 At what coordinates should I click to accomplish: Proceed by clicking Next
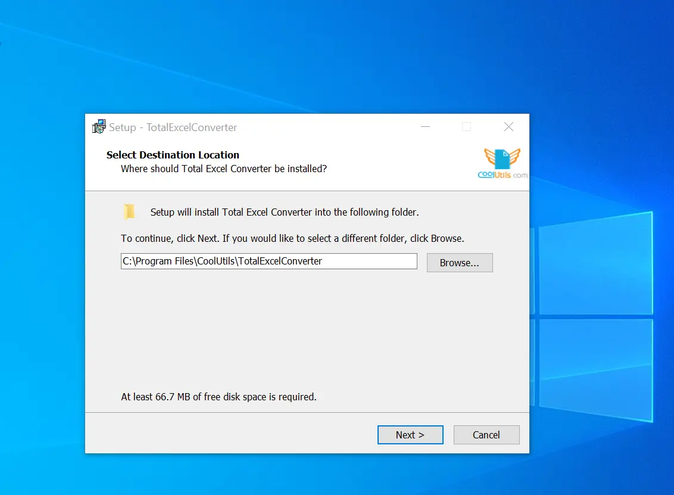pos(410,434)
